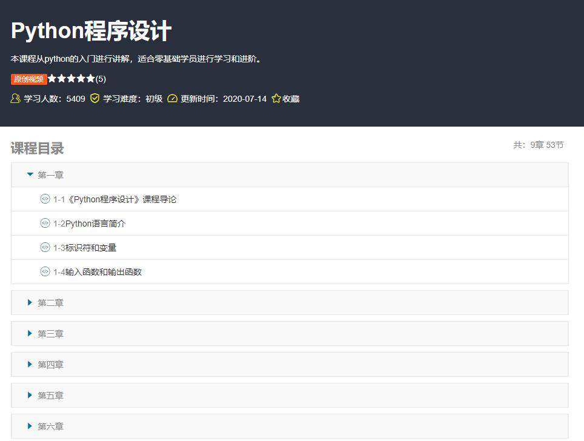Click the star icon next to 收藏
This screenshot has height=441, width=584.
[276, 98]
